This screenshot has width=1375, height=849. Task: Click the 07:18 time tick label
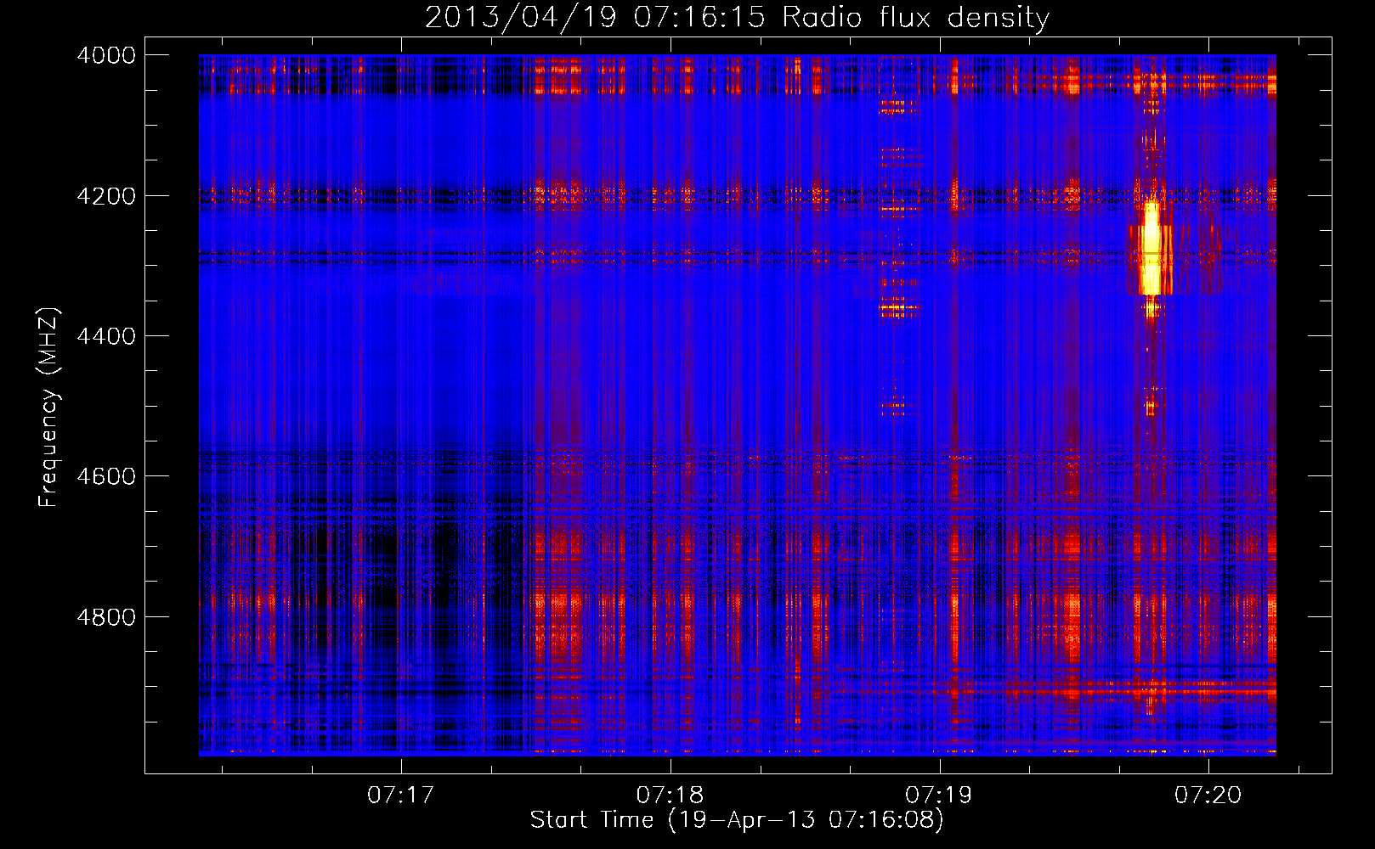(x=670, y=795)
